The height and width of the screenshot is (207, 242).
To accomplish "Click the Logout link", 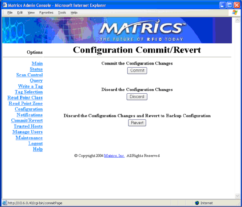I will coord(35,143).
